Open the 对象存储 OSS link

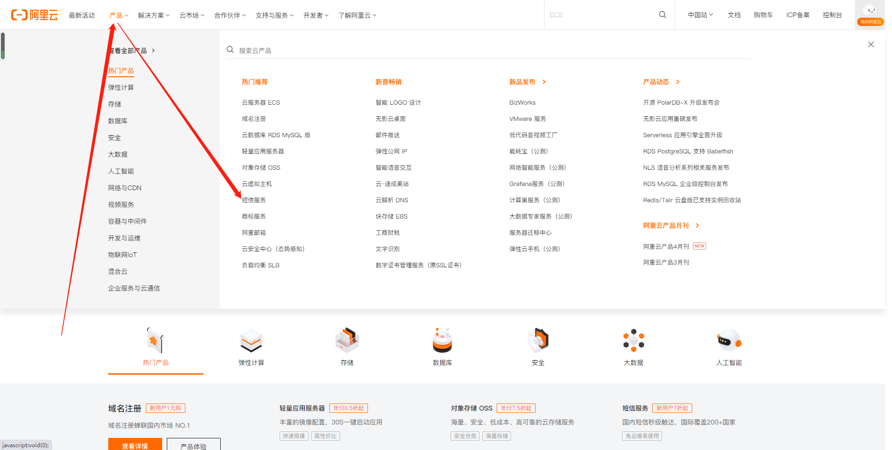pos(261,167)
